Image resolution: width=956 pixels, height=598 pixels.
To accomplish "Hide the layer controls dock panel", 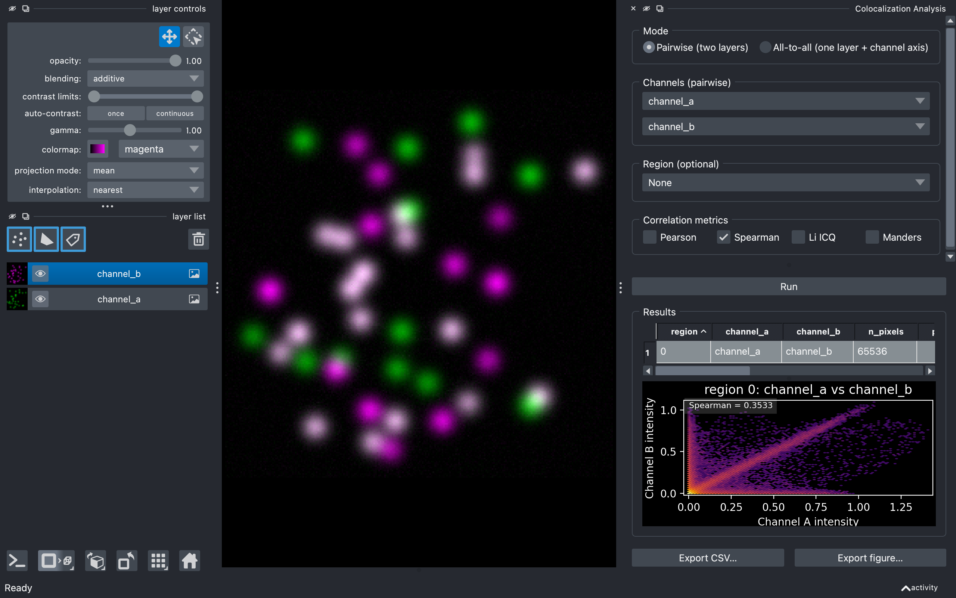I will coord(12,8).
